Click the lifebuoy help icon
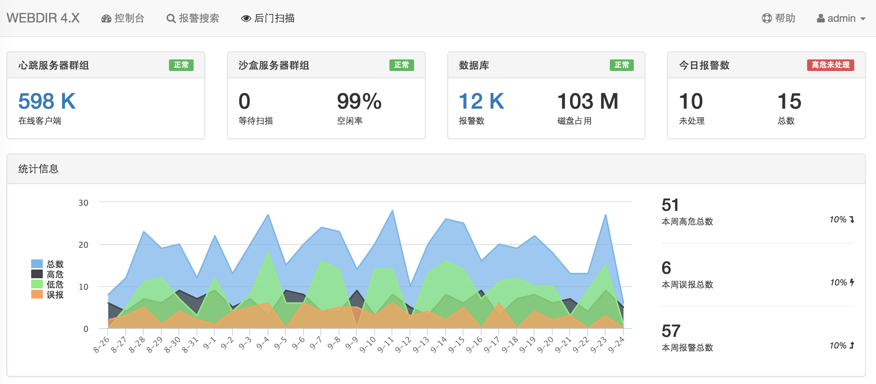The height and width of the screenshot is (384, 876). click(x=766, y=18)
